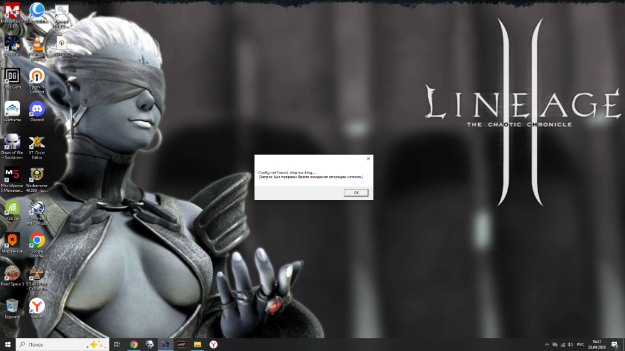Screen dimensions: 625x351
Task: Open the network status tray icon
Action: pyautogui.click(x=563, y=345)
